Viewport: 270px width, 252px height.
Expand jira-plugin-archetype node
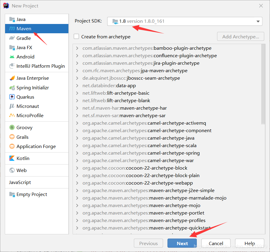77,63
